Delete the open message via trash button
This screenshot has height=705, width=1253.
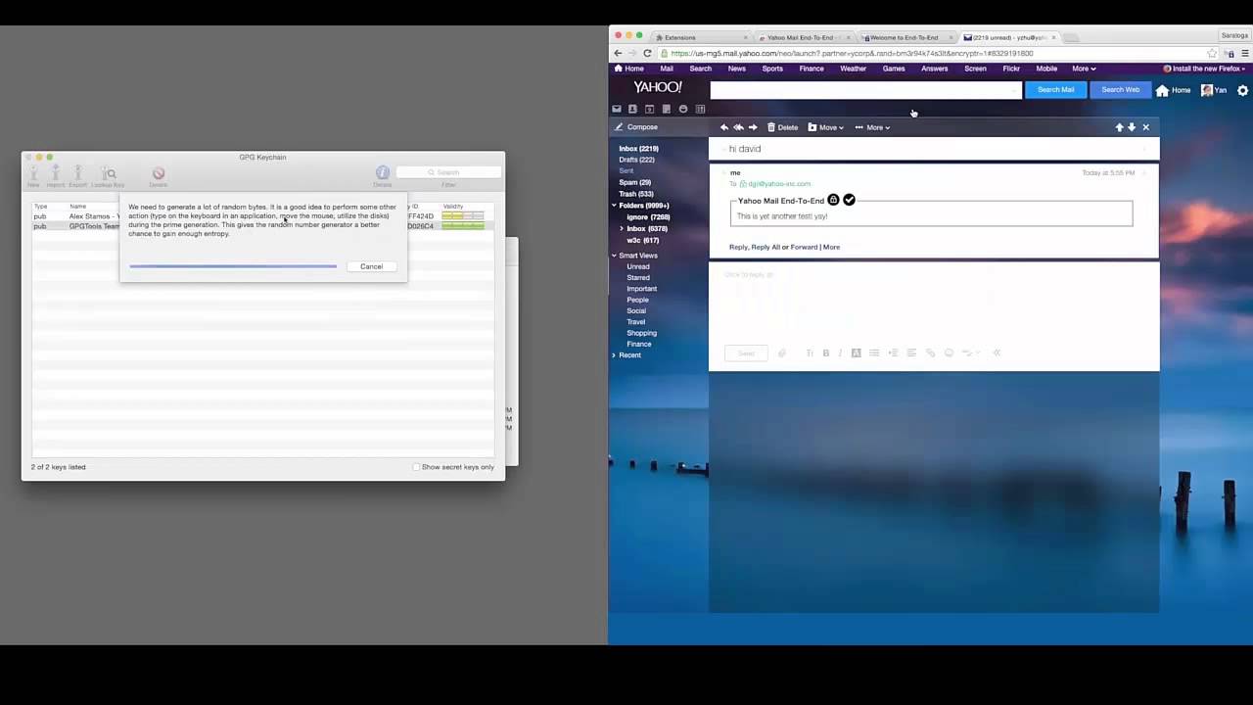[x=782, y=127]
